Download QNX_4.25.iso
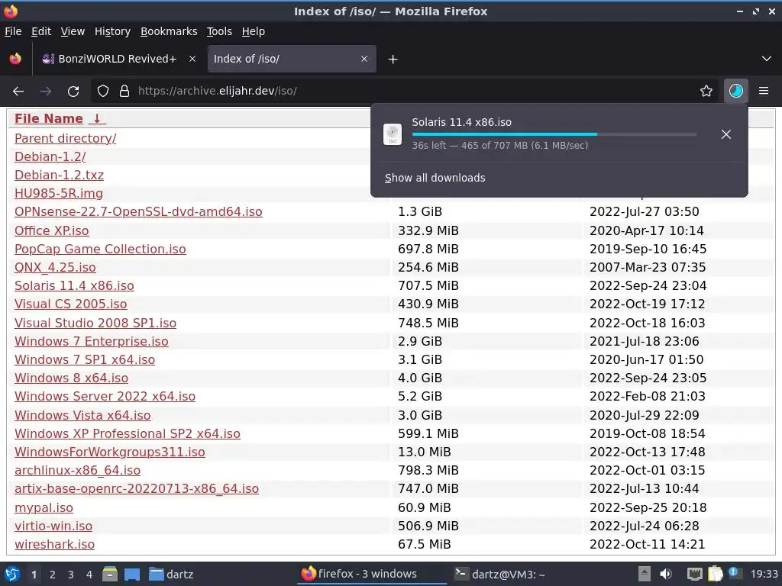This screenshot has height=586, width=782. pos(55,267)
